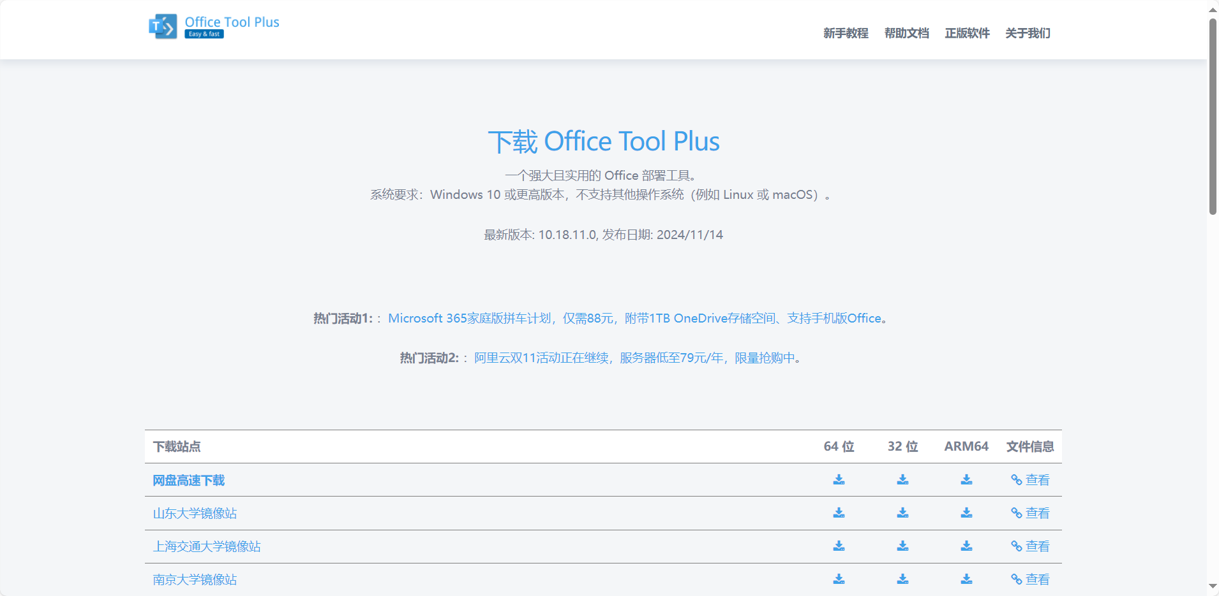Image resolution: width=1219 pixels, height=596 pixels.
Task: Click the Office Tool Plus logo icon
Action: (163, 27)
